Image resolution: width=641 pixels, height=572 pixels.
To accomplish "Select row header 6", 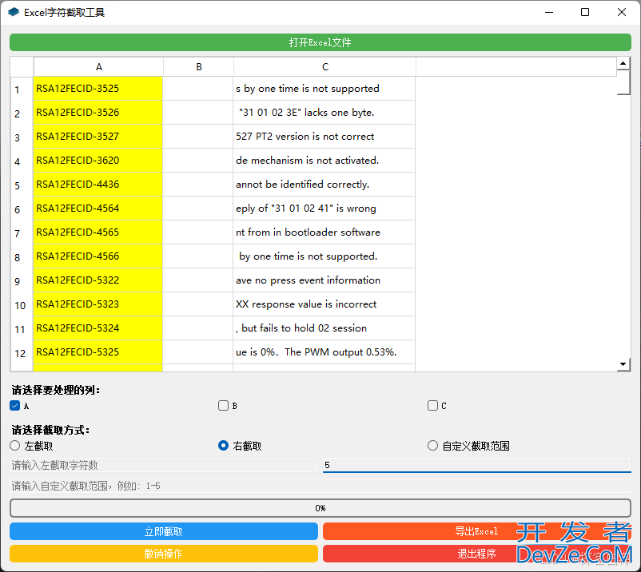I will point(22,209).
